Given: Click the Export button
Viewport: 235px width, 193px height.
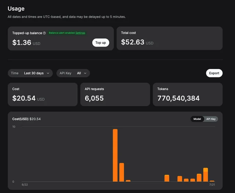Looking at the screenshot, I should coord(214,73).
